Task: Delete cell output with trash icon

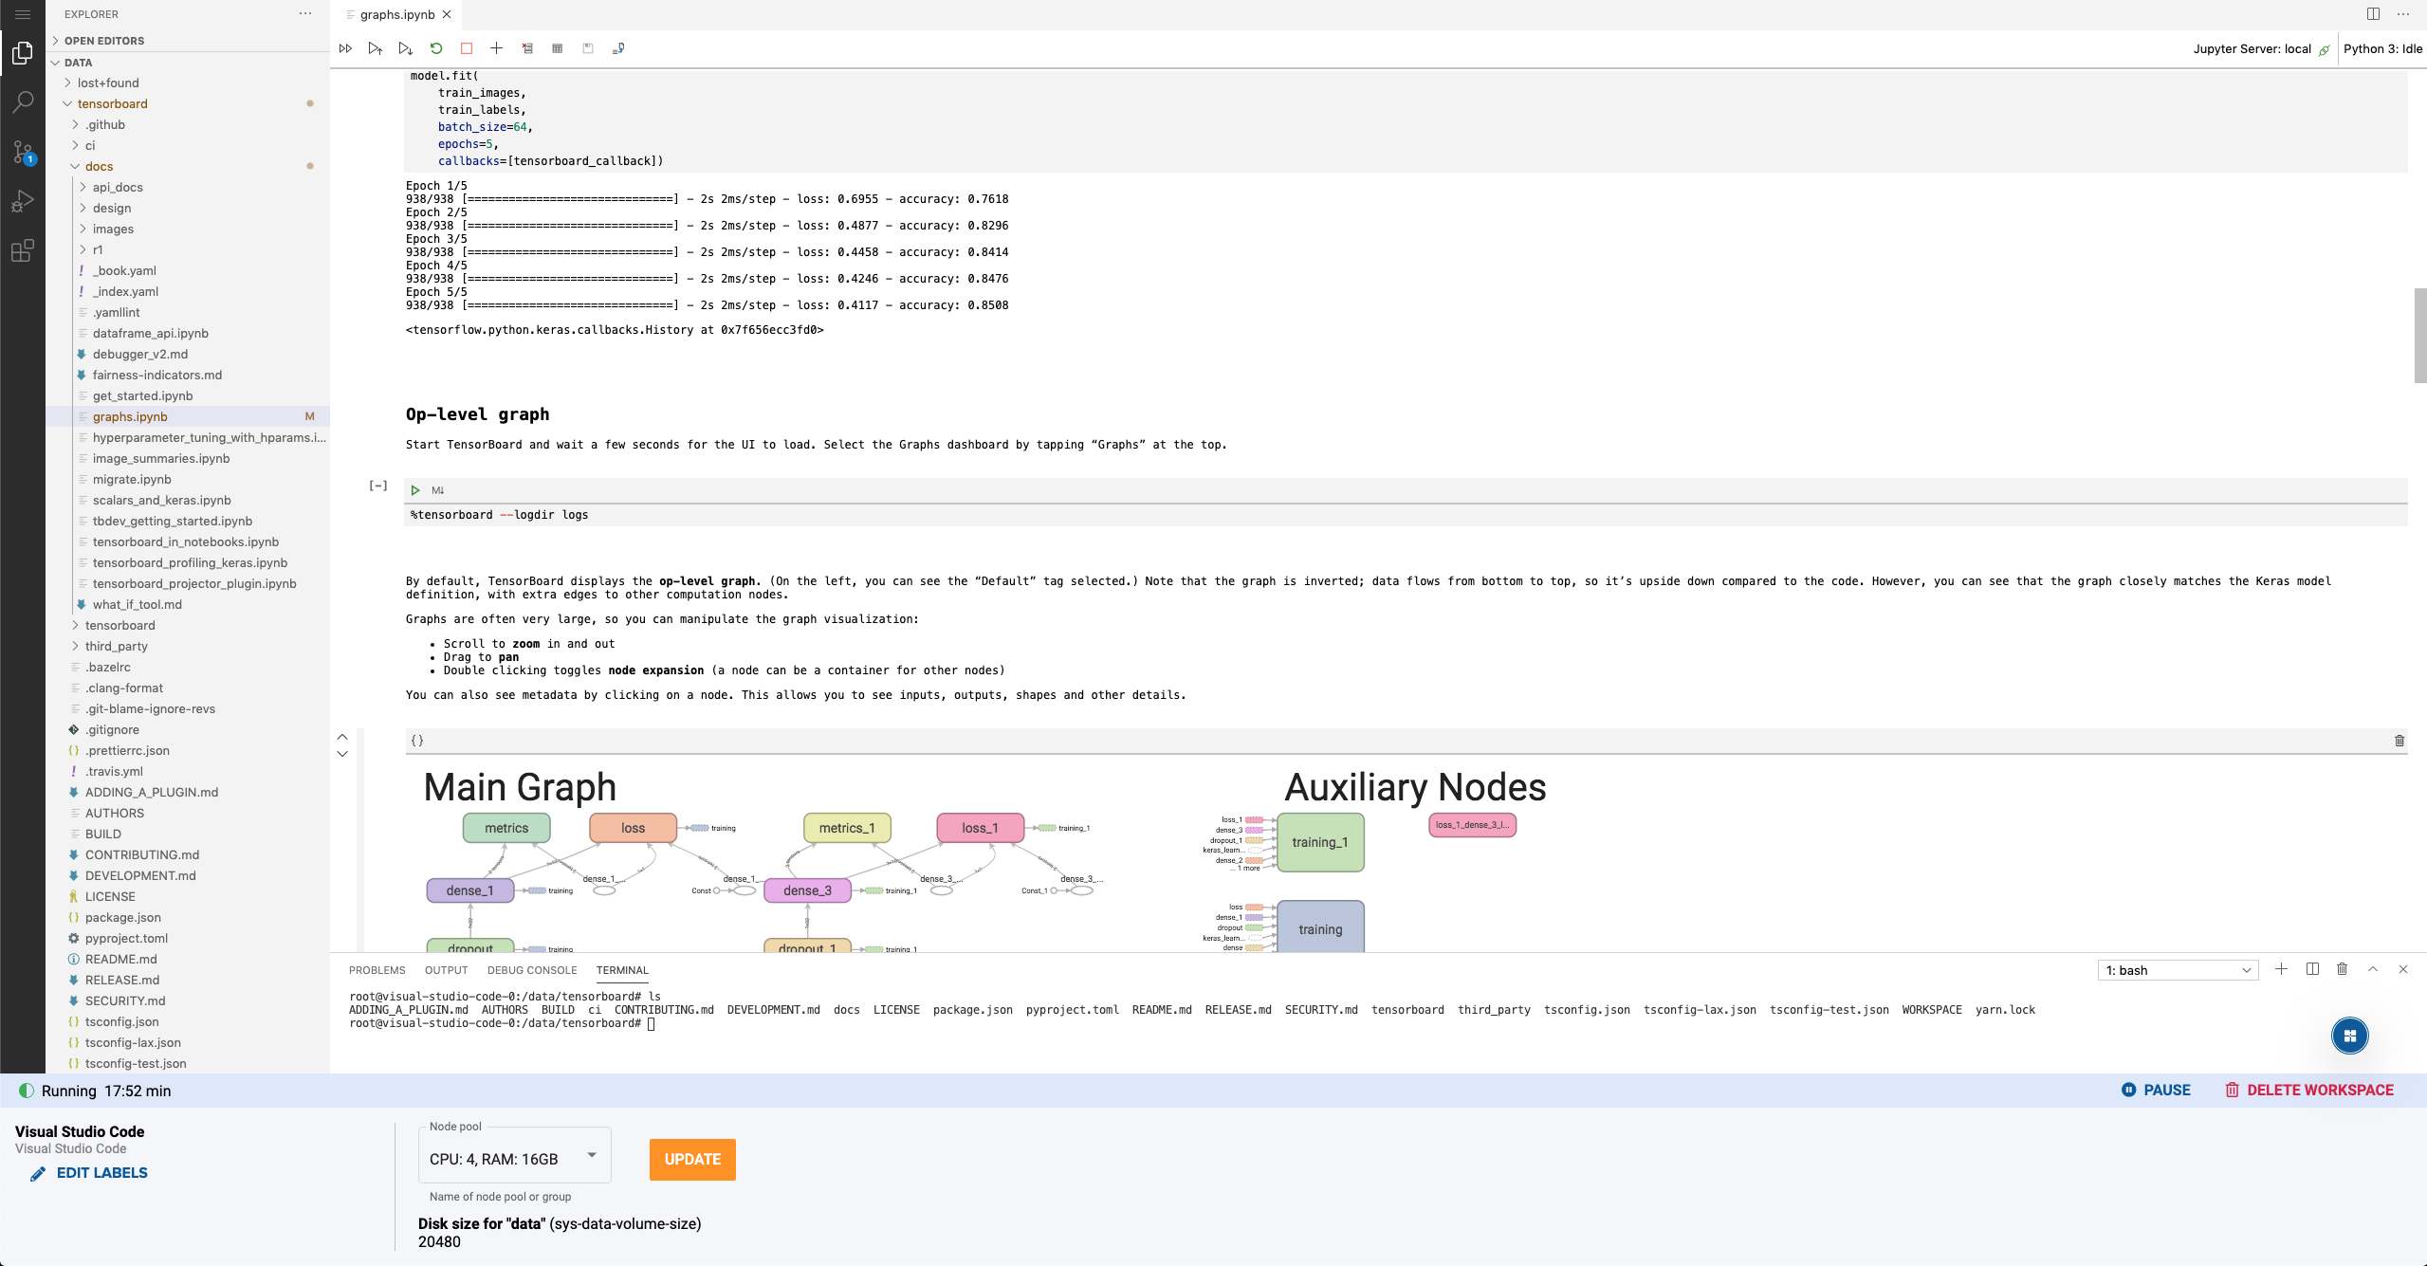Action: coord(2399,741)
